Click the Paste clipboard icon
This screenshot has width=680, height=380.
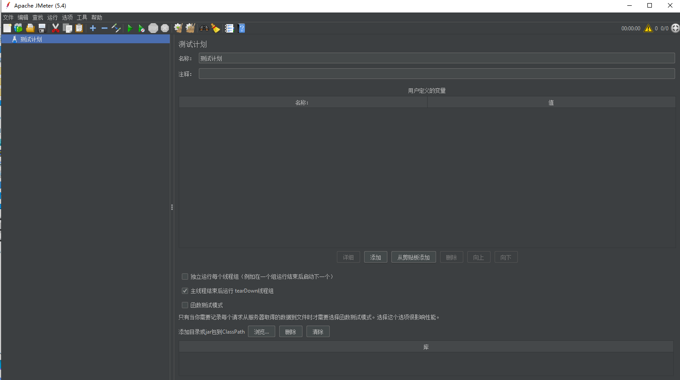coord(79,28)
